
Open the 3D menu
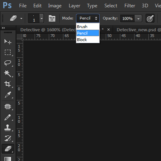[145, 6]
